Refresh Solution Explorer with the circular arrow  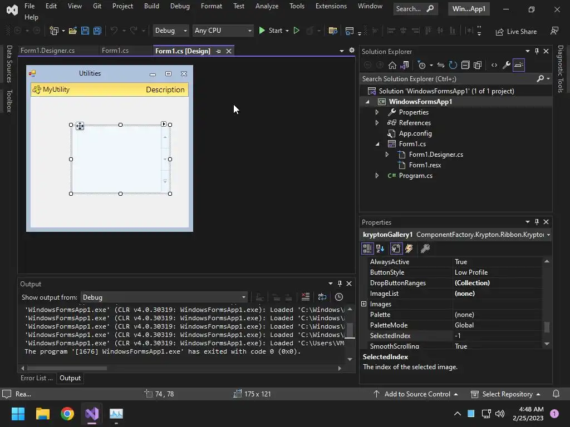pyautogui.click(x=453, y=65)
